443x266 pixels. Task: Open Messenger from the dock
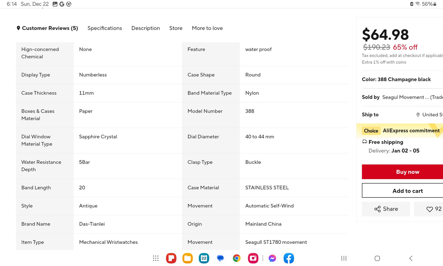tap(272, 258)
